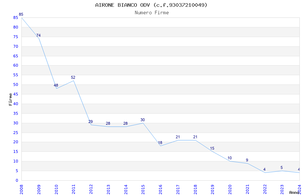This screenshot has width=303, height=196.
Task: Click y-axis tick value 50
Action: click(16, 84)
